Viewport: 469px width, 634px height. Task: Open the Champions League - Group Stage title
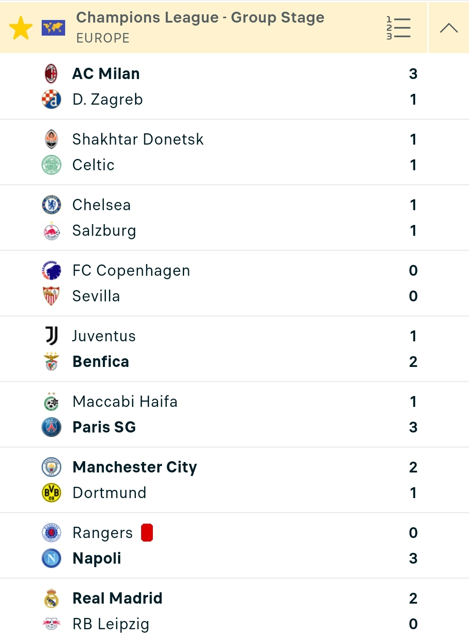point(200,17)
